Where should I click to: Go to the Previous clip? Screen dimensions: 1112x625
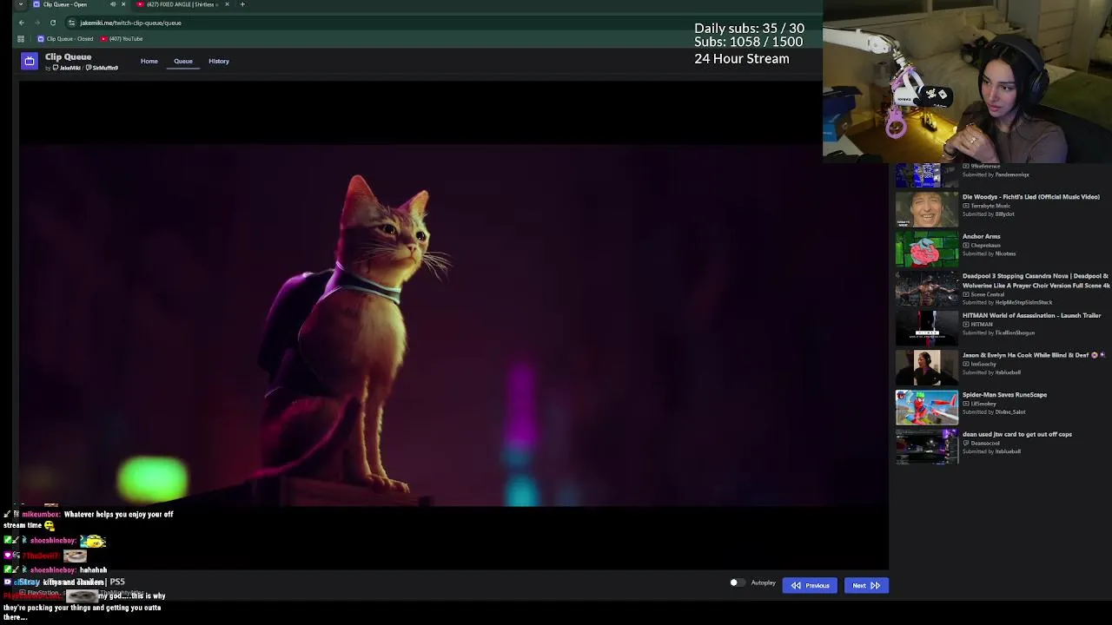pos(810,585)
